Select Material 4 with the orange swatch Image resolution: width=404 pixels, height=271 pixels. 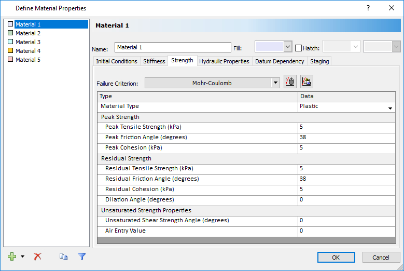pyautogui.click(x=27, y=51)
